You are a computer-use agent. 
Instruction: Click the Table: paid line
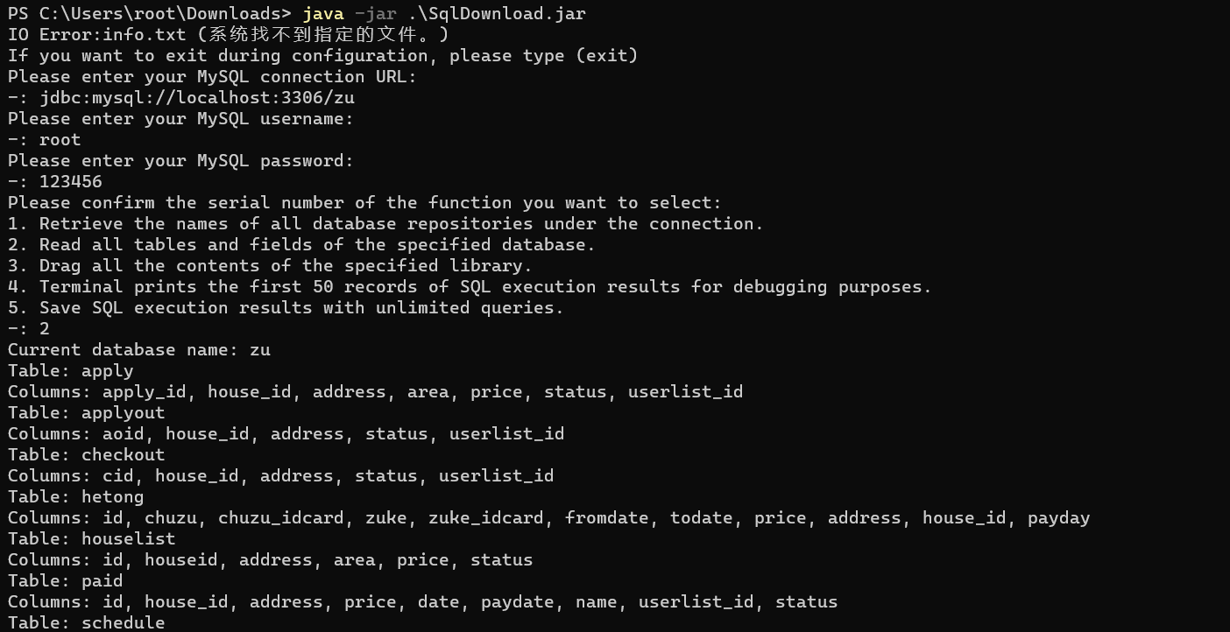(66, 580)
